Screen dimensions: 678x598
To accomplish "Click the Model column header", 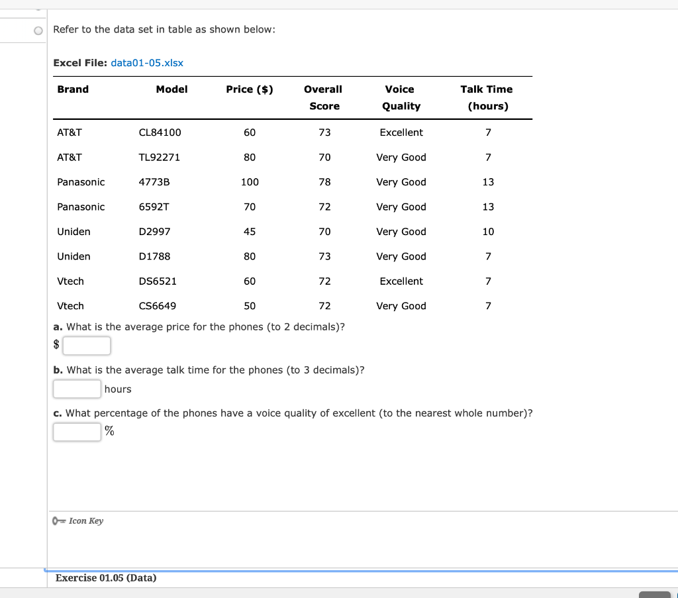I will coord(172,89).
